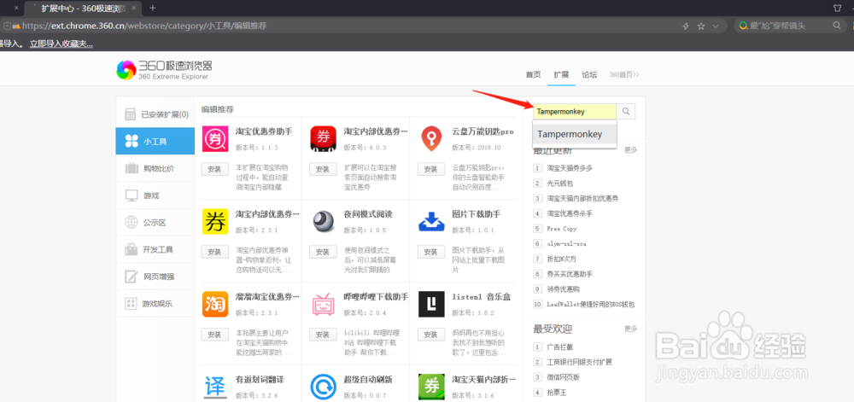Close the 扩展中心 tab
This screenshot has height=402, width=854.
click(135, 9)
